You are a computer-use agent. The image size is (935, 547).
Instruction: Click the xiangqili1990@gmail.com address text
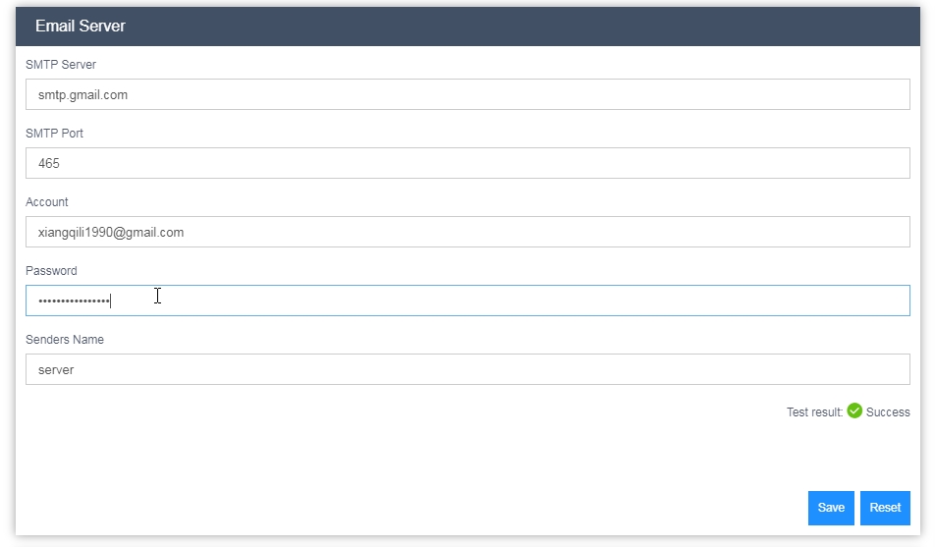pos(111,232)
